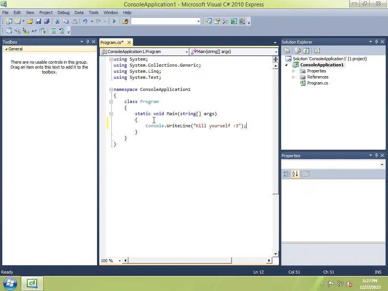
Task: Click the Cut scissors icon
Action: pos(58,22)
